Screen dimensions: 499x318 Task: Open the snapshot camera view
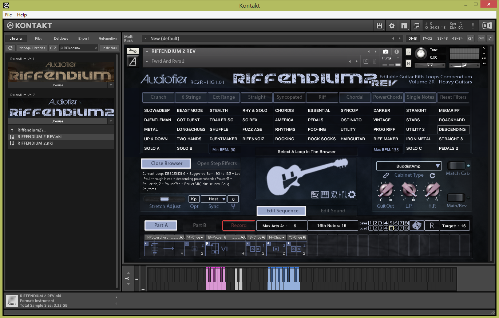[x=385, y=52]
